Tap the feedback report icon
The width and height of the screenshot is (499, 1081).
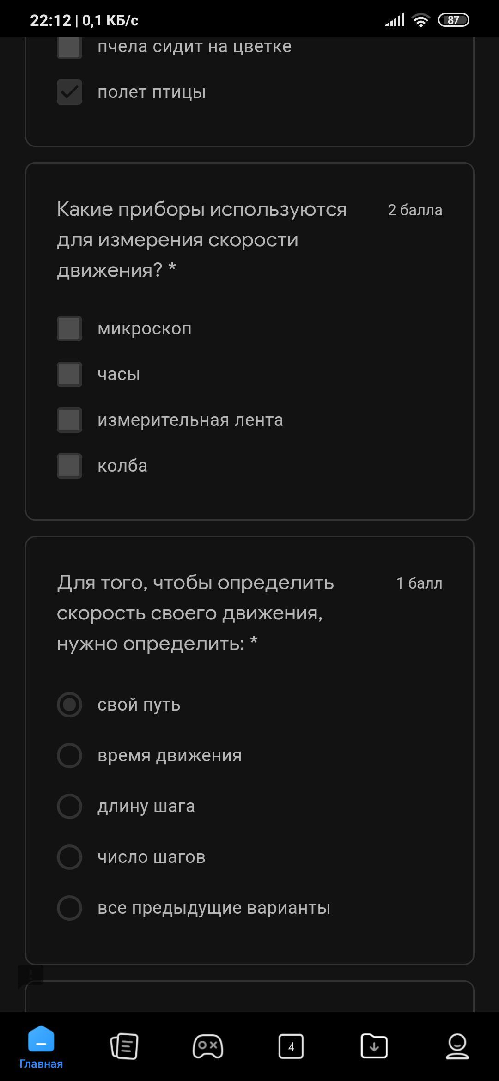(x=30, y=976)
